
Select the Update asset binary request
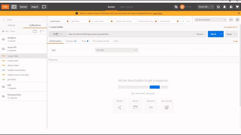click(x=23, y=70)
